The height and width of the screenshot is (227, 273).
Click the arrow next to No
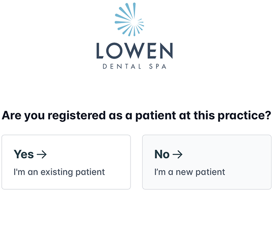[177, 154]
